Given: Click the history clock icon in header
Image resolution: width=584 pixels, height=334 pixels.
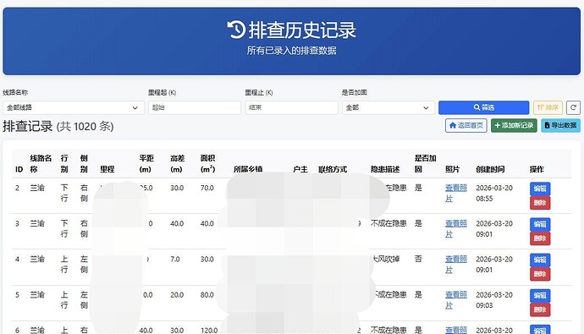Looking at the screenshot, I should click(236, 30).
